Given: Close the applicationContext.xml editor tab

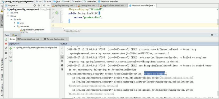Looking at the screenshot, I should [126, 6].
